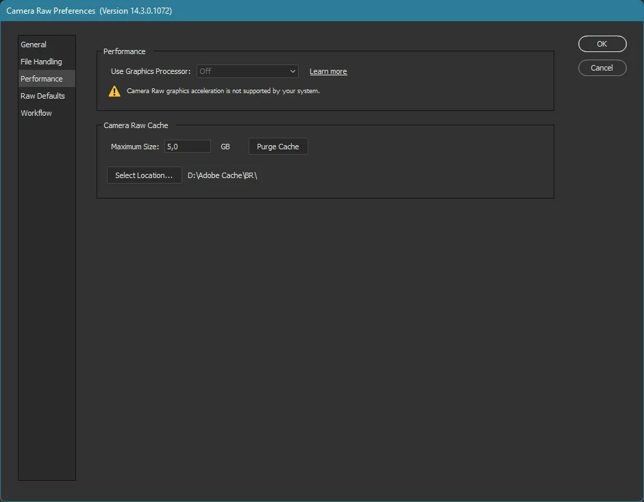Click the Camera Raw Preferences title text
This screenshot has width=644, height=502.
(89, 11)
